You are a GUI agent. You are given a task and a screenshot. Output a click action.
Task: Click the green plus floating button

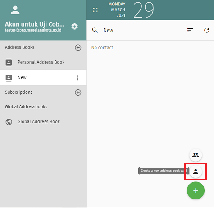[x=196, y=190]
